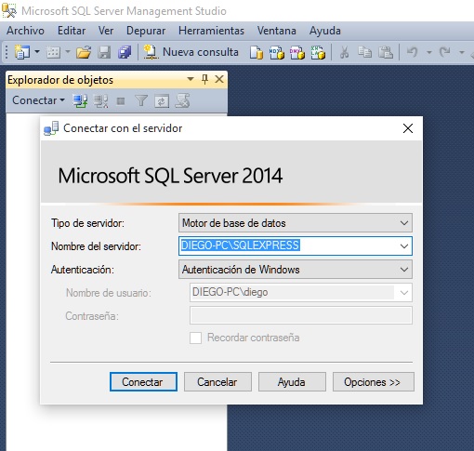Open Explorador de objetos window position dropdown
Screen dimensions: 474x451
[191, 79]
